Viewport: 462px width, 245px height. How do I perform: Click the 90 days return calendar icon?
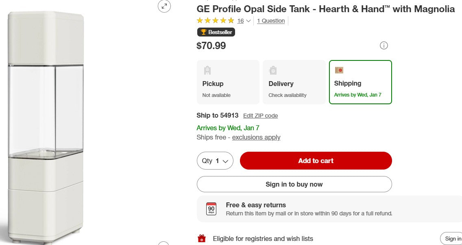coord(211,208)
